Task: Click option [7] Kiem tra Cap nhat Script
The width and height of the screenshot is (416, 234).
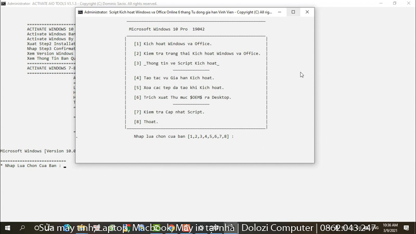Action: [x=169, y=112]
